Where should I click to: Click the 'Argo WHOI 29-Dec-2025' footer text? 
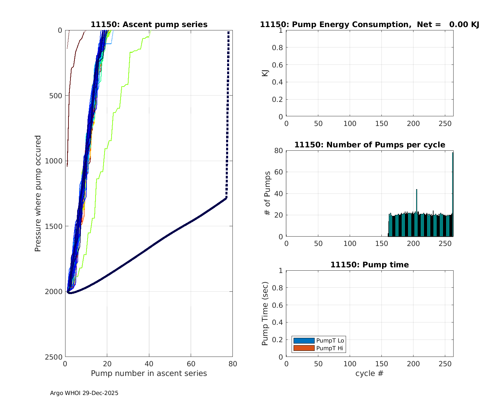tap(84, 393)
